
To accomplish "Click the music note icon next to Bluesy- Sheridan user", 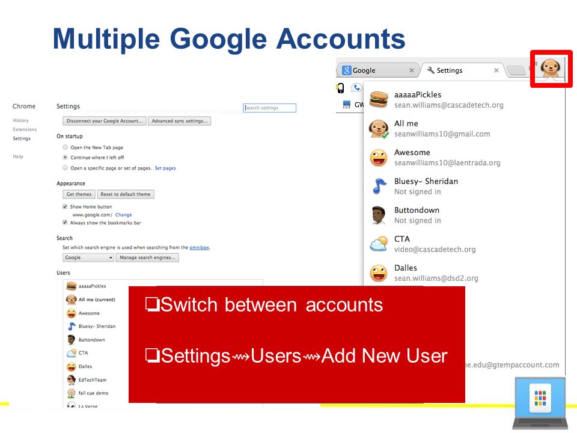I will click(x=72, y=326).
